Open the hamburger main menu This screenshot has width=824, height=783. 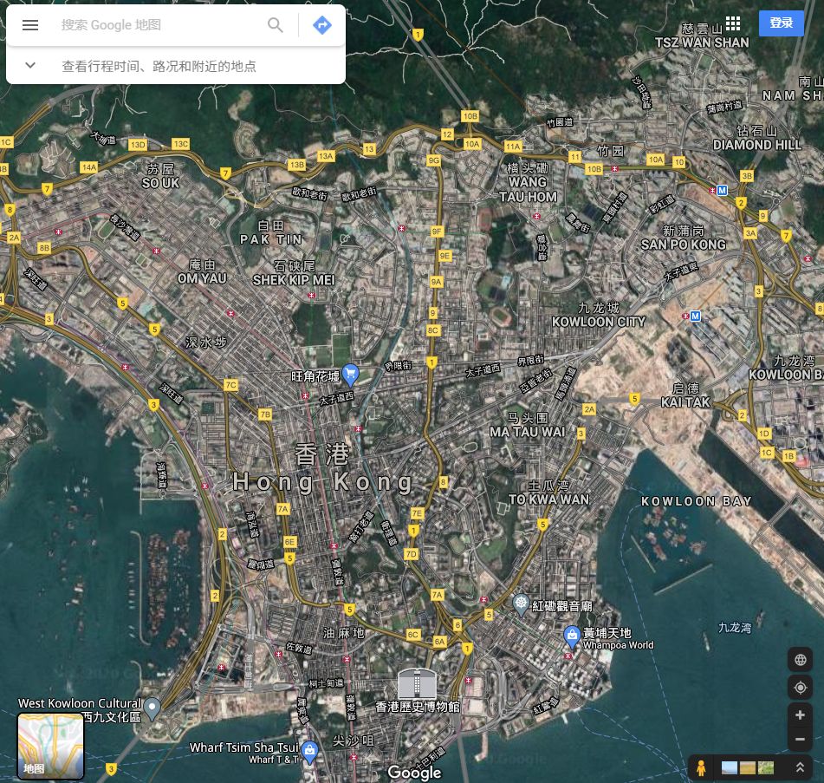click(30, 25)
